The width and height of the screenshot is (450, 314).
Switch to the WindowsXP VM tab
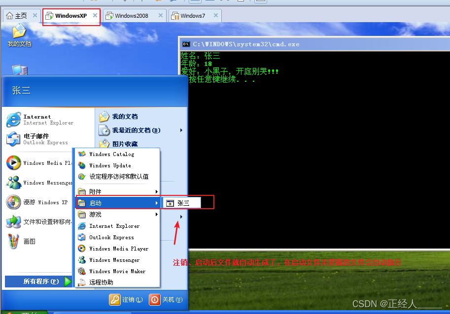[70, 16]
